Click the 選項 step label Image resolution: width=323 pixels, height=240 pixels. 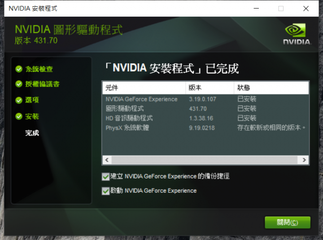[x=32, y=100]
